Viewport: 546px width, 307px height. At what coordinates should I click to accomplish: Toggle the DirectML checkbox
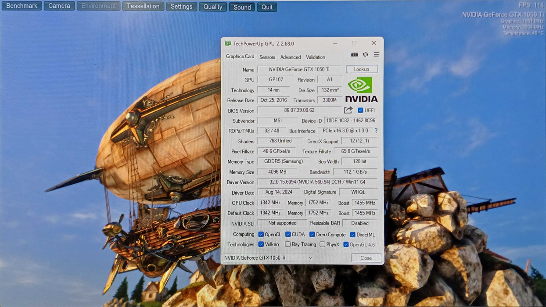[x=352, y=235]
